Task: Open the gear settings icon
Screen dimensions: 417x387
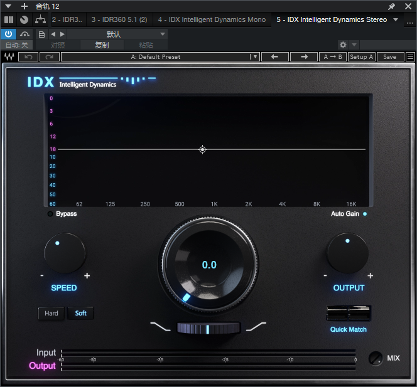Action: [x=343, y=45]
